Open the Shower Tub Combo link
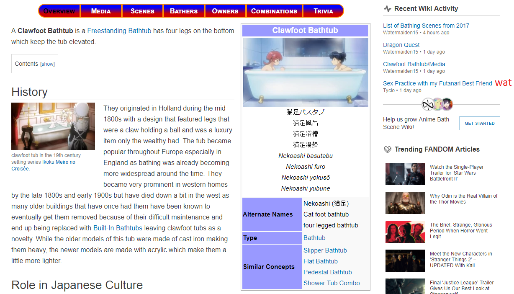 point(332,283)
